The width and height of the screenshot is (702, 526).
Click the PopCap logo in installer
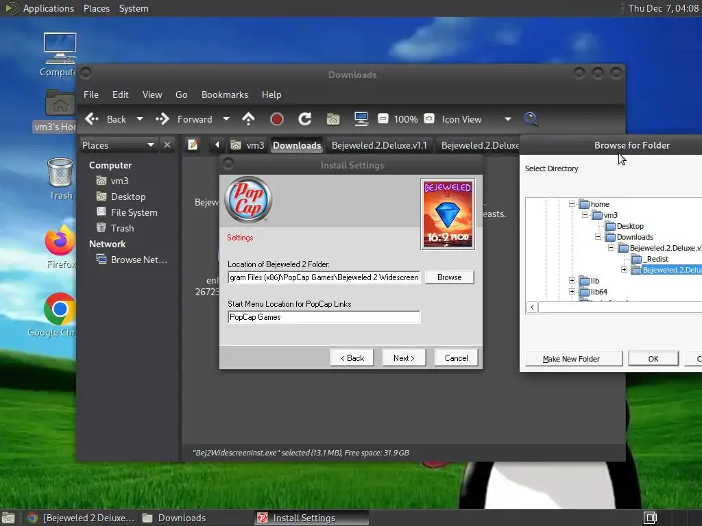248,199
